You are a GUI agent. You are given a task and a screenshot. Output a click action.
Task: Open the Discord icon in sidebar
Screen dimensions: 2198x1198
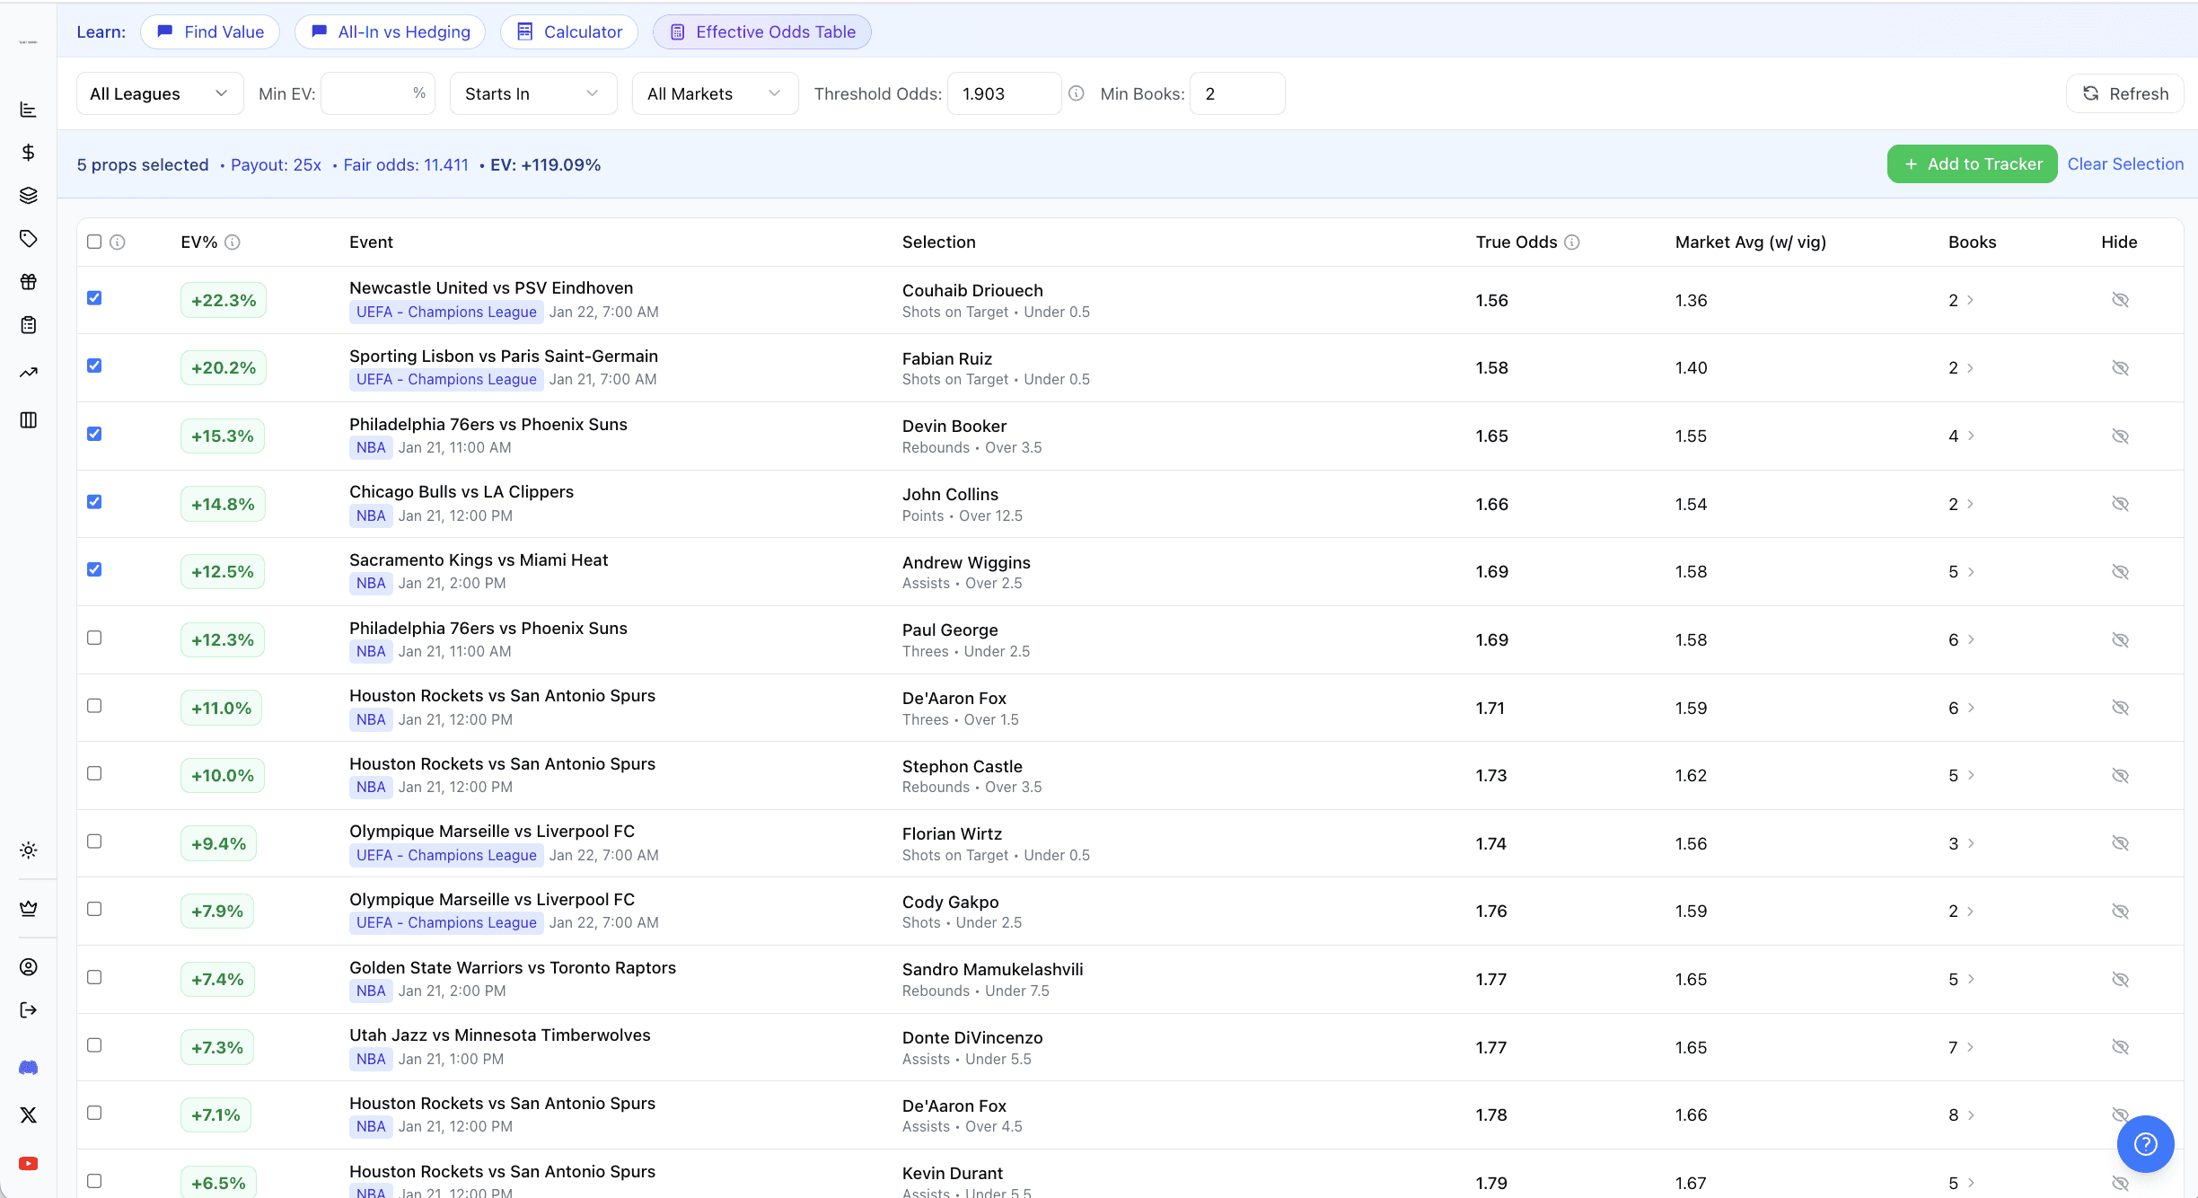coord(28,1068)
